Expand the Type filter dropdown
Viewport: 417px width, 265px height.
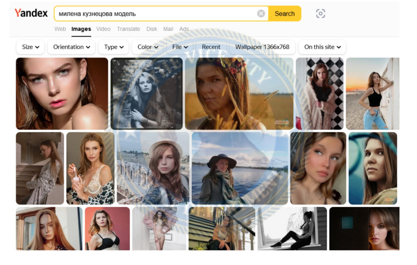pos(114,47)
